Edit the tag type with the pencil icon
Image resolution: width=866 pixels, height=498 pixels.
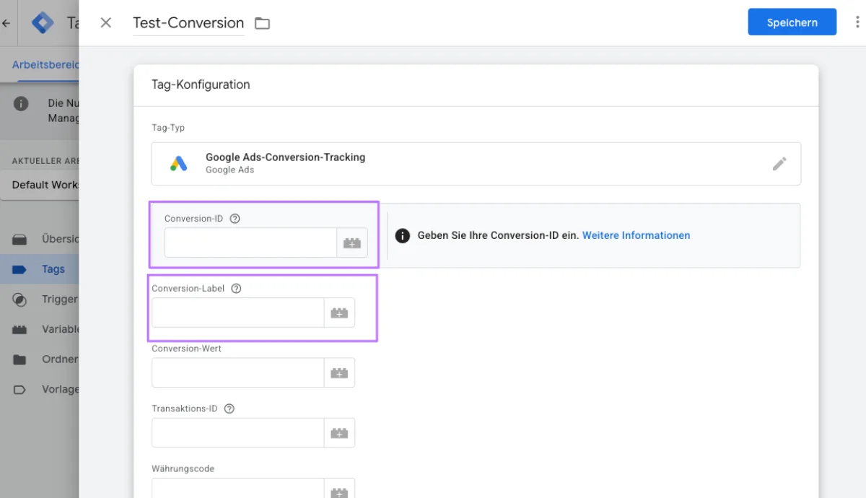tap(779, 164)
